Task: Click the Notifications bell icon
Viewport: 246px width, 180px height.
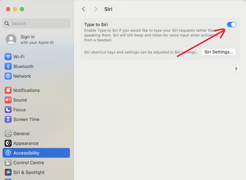Action: pyautogui.click(x=8, y=90)
